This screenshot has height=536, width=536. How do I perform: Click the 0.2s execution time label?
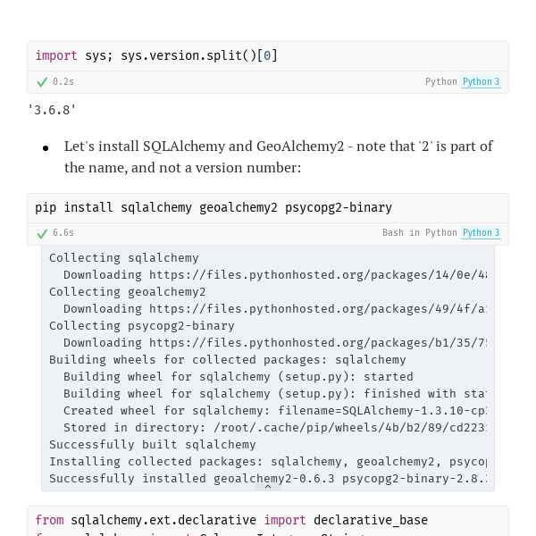tap(63, 81)
